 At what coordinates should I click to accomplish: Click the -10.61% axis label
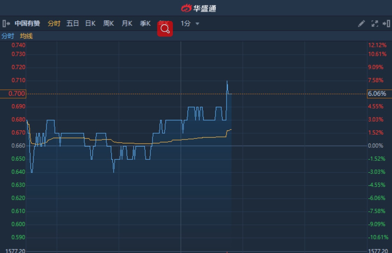pyautogui.click(x=378, y=237)
